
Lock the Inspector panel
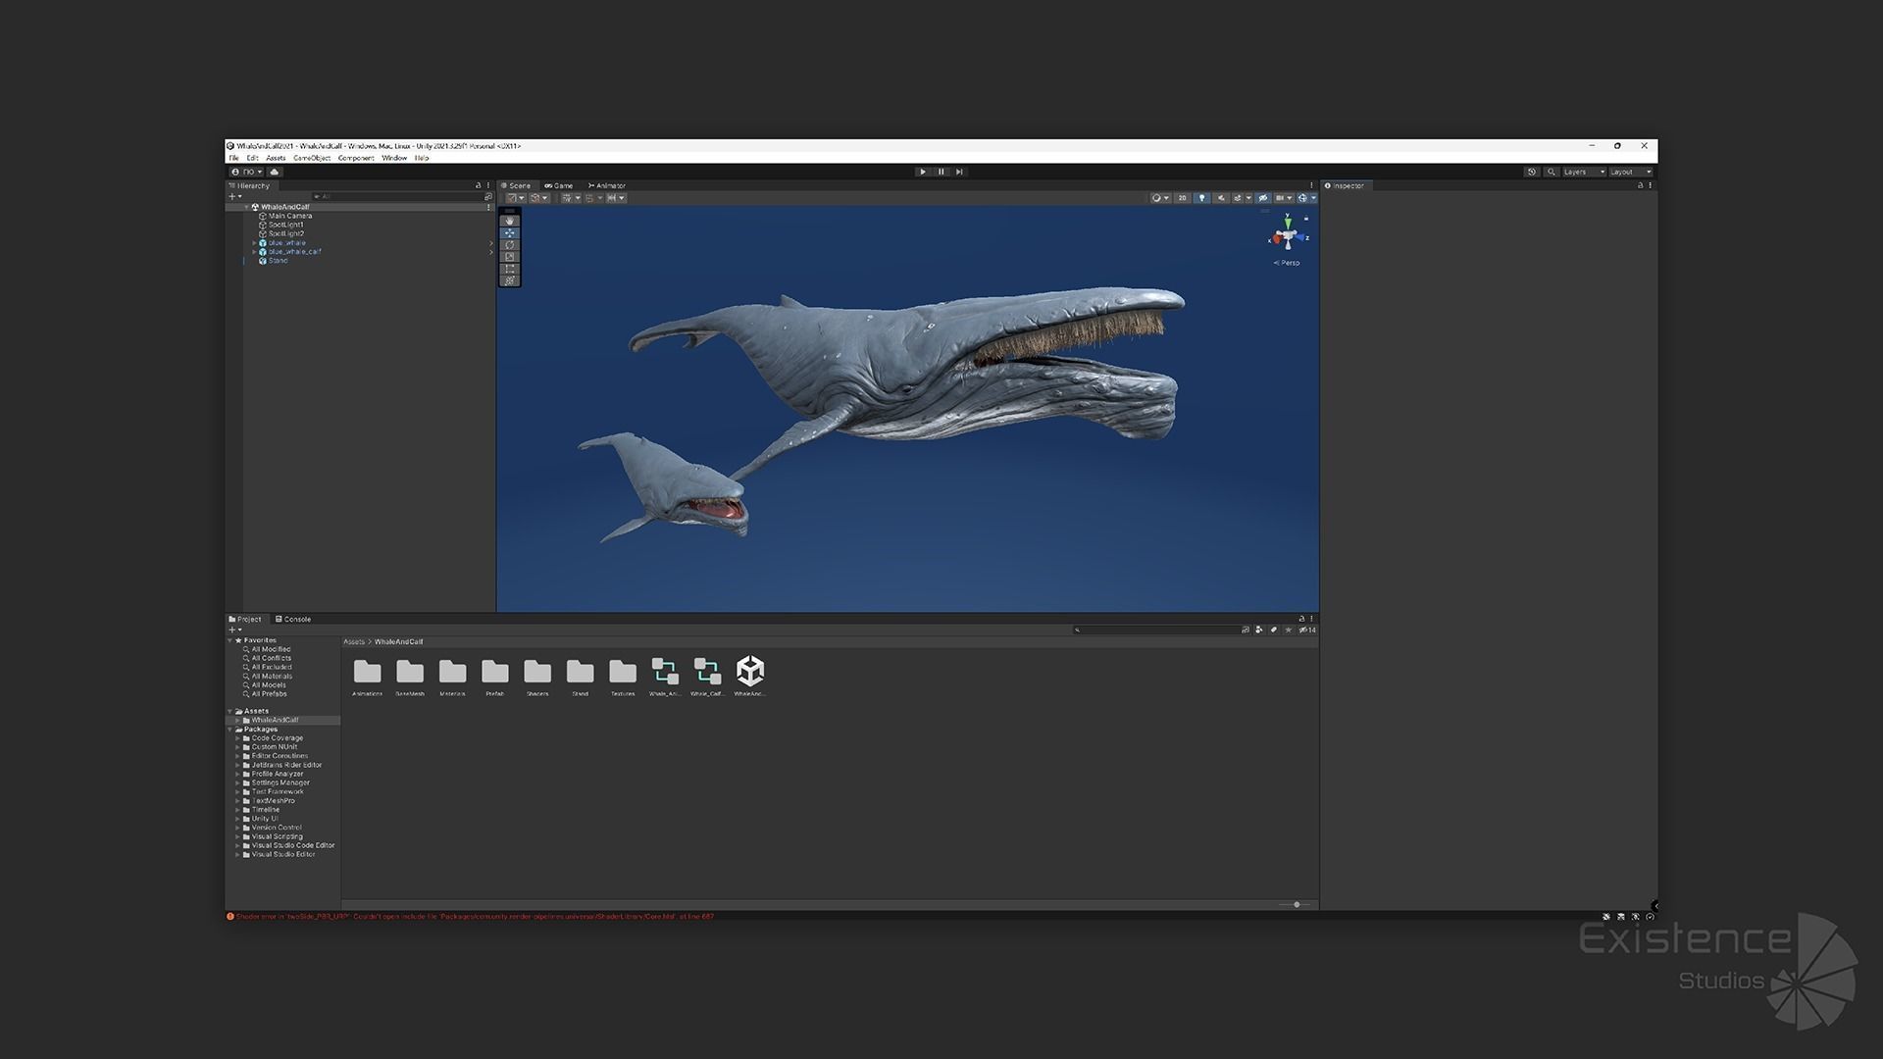click(1640, 185)
